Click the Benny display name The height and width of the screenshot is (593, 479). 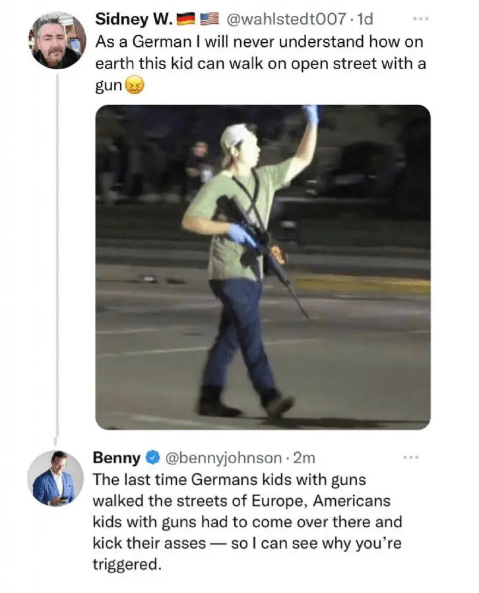[116, 457]
